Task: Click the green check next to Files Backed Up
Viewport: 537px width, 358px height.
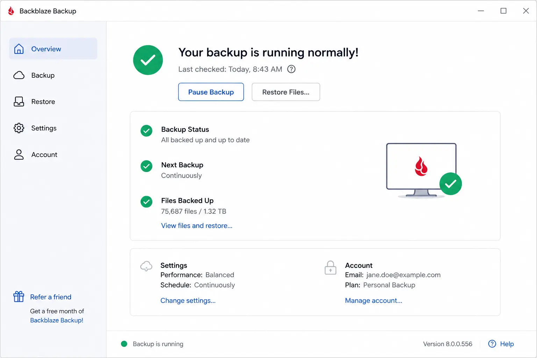Action: click(146, 202)
